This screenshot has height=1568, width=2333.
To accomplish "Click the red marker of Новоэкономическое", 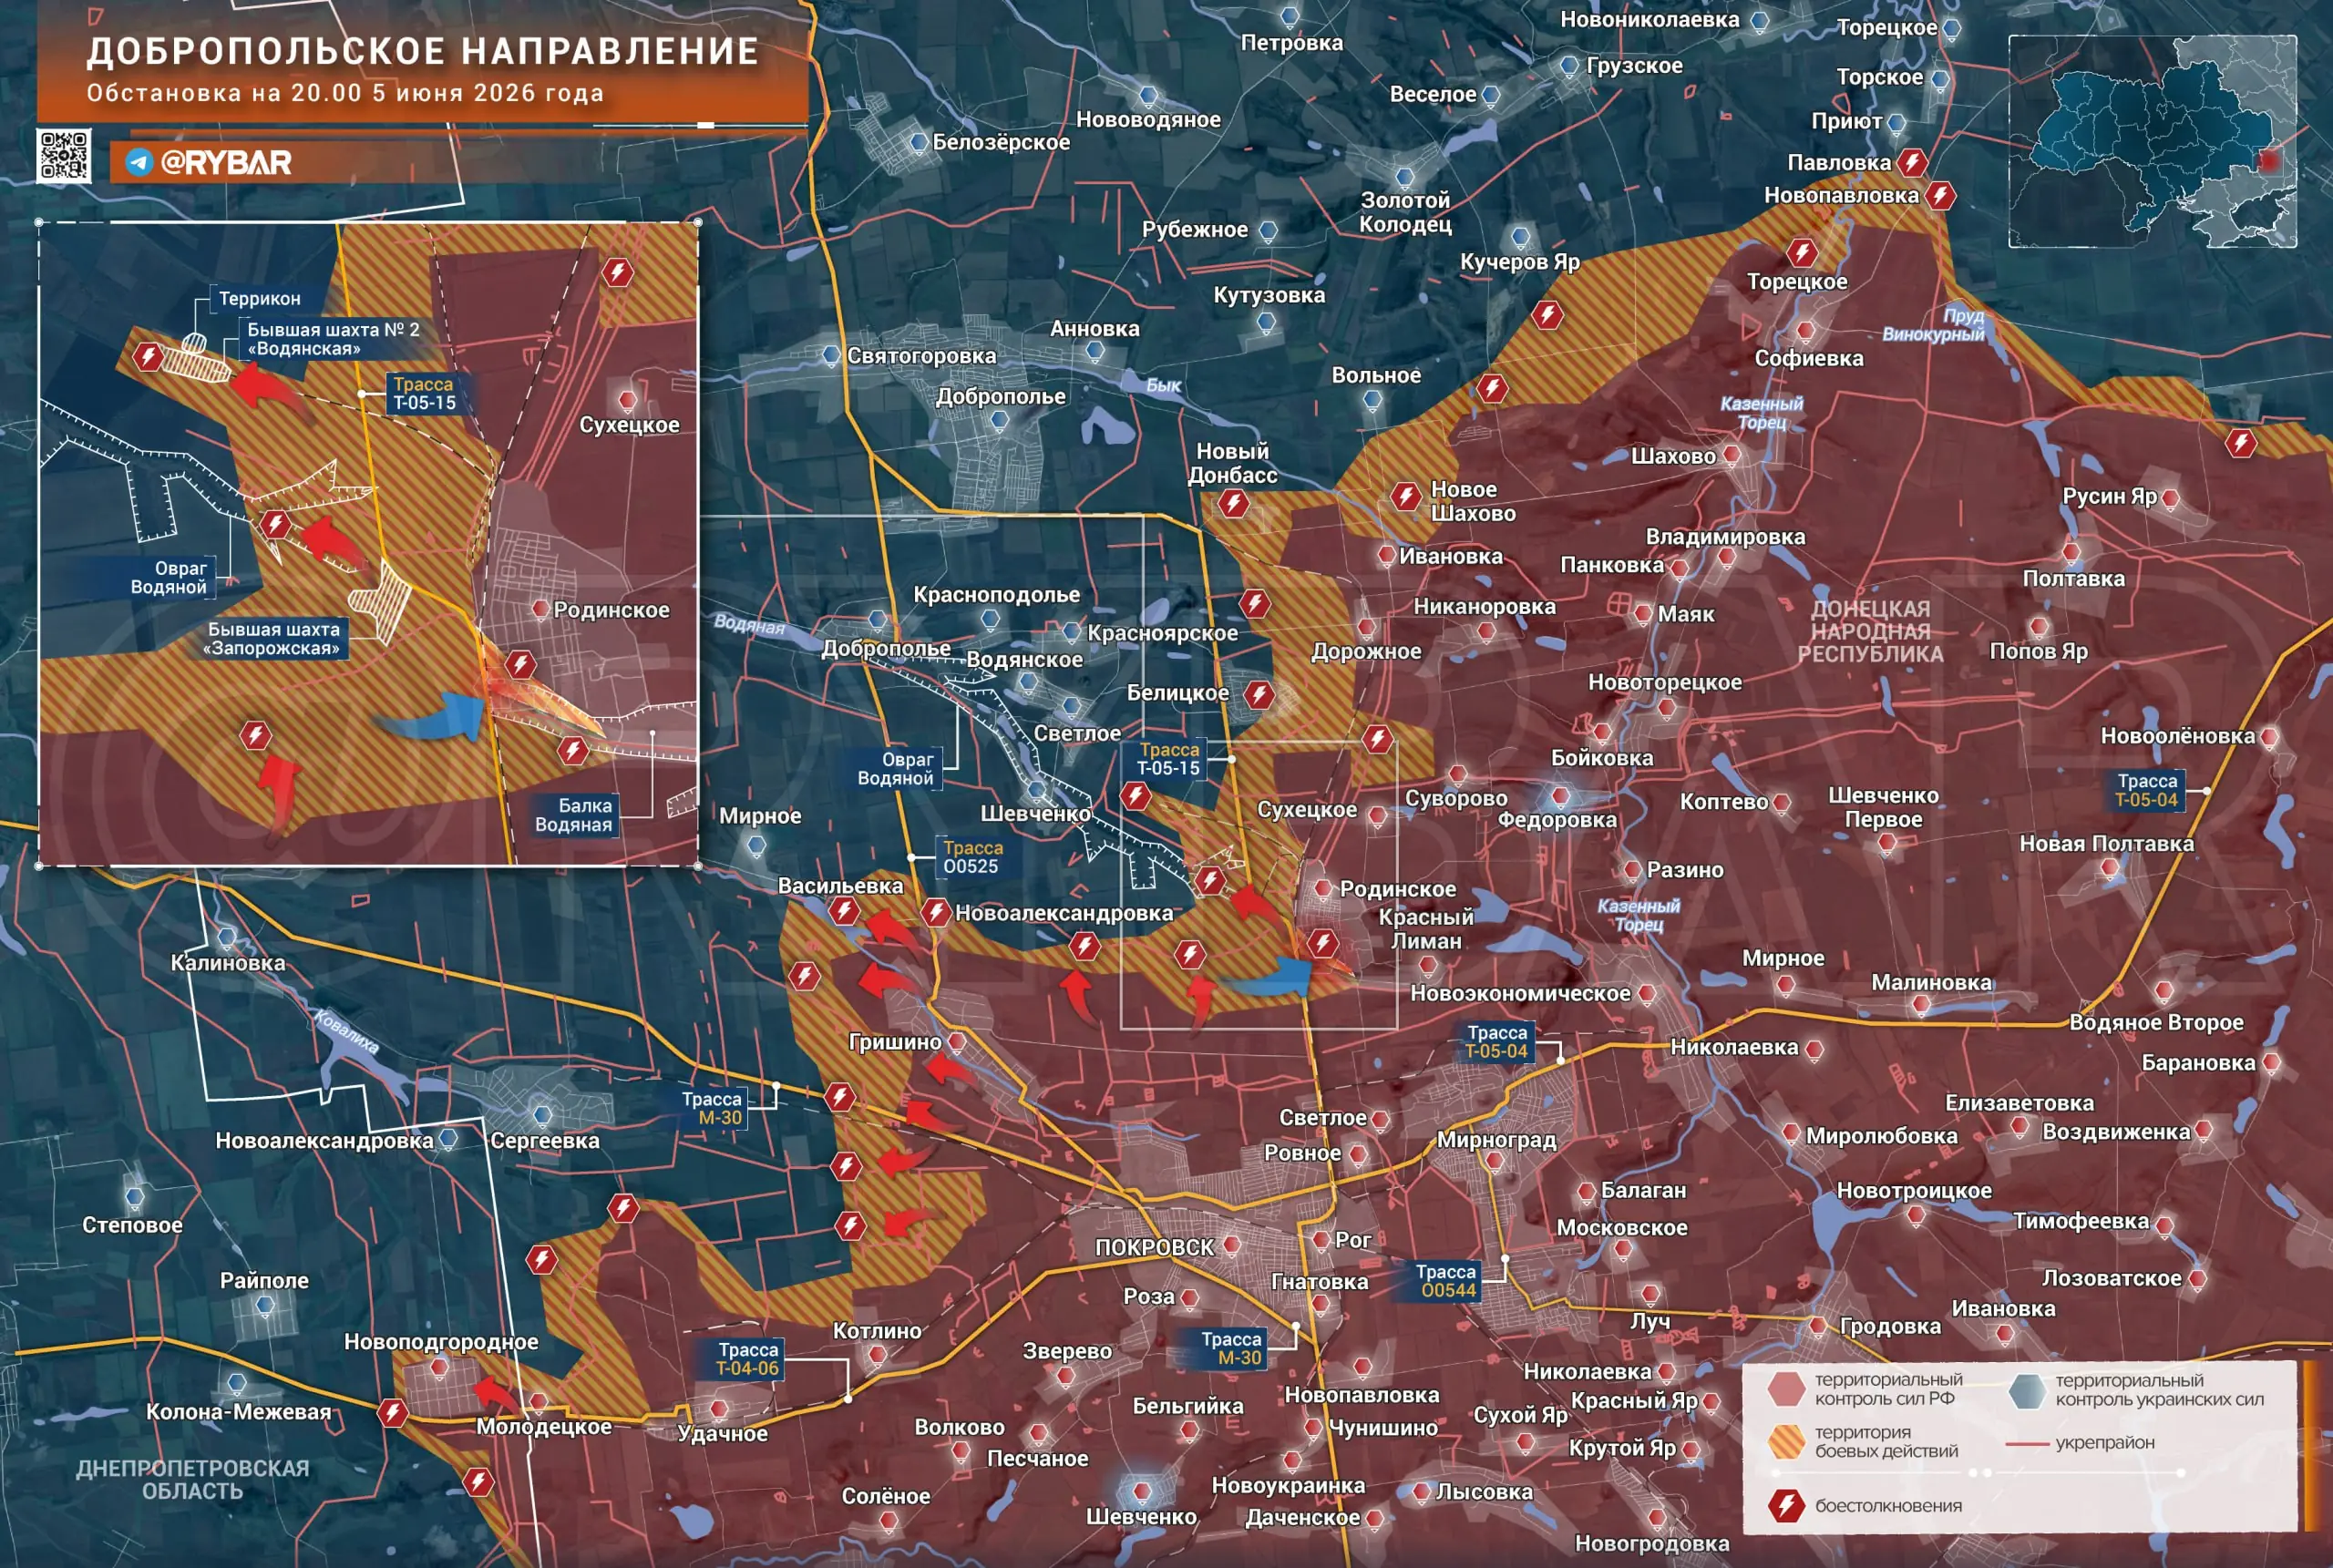I will (1647, 994).
